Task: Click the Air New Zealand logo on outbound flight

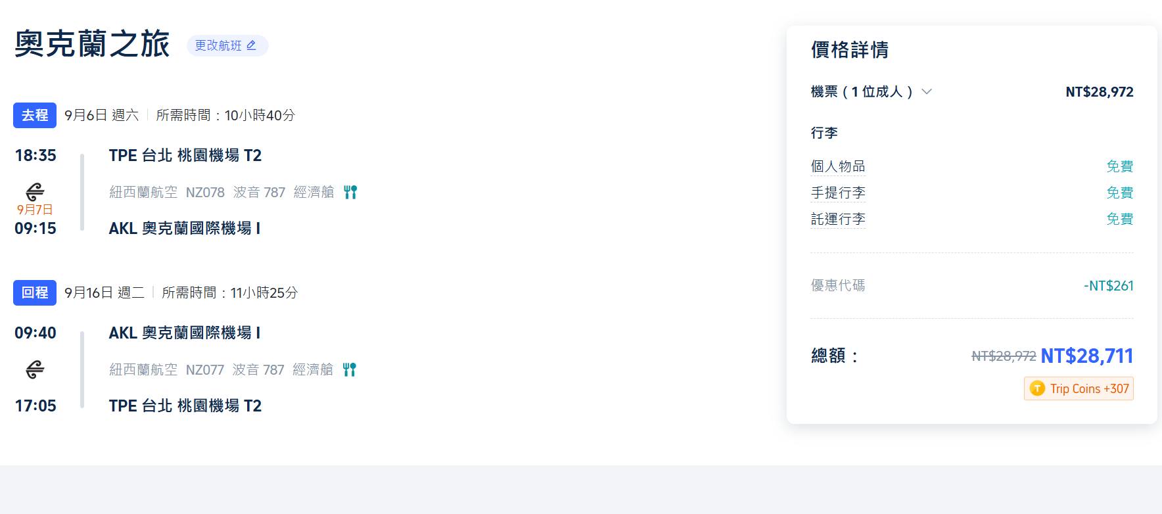Action: 35,191
